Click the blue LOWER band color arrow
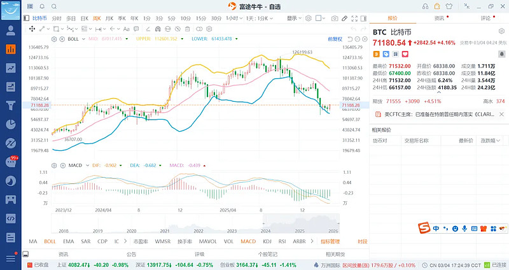 (x=237, y=39)
